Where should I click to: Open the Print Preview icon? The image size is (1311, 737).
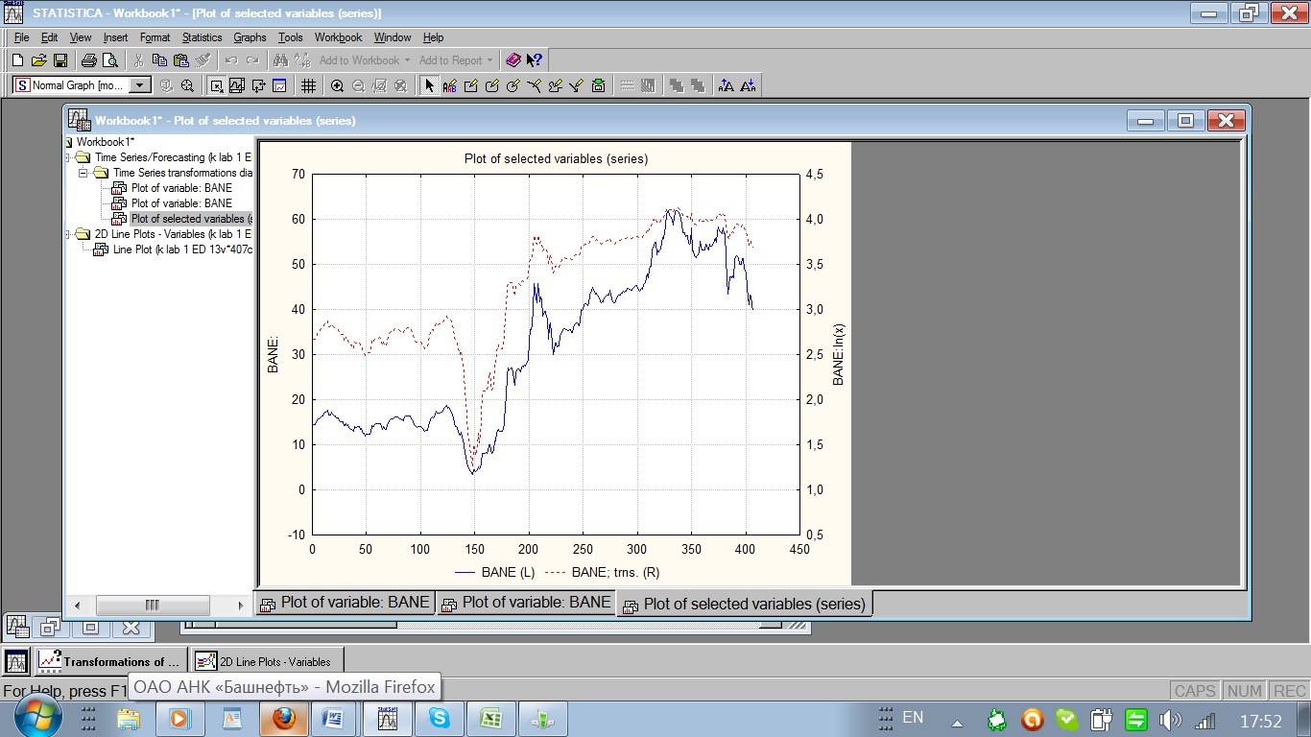coord(109,60)
